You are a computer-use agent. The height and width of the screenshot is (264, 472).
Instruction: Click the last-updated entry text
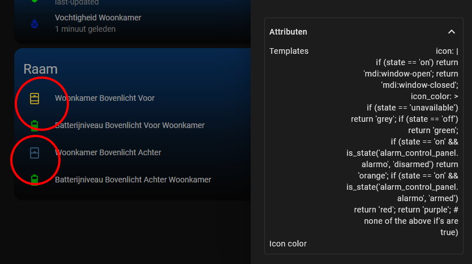tap(77, 3)
